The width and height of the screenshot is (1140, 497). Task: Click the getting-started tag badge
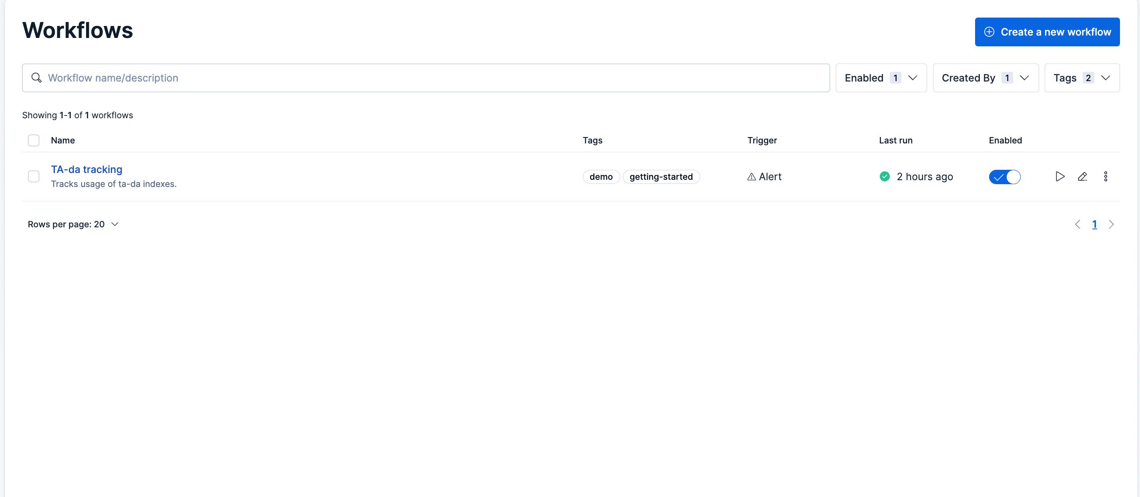click(661, 177)
